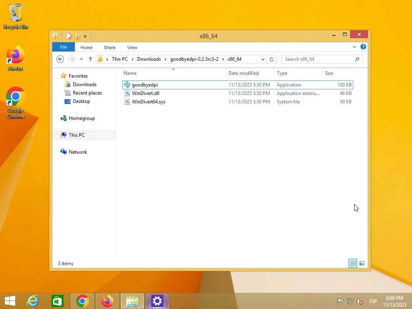Switch to Large icons view layout
Screen dimensions: 412x309
click(362, 263)
